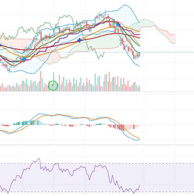Select blue cross on dark red average line
This screenshot has width=194, height=196.
(x=80, y=40)
